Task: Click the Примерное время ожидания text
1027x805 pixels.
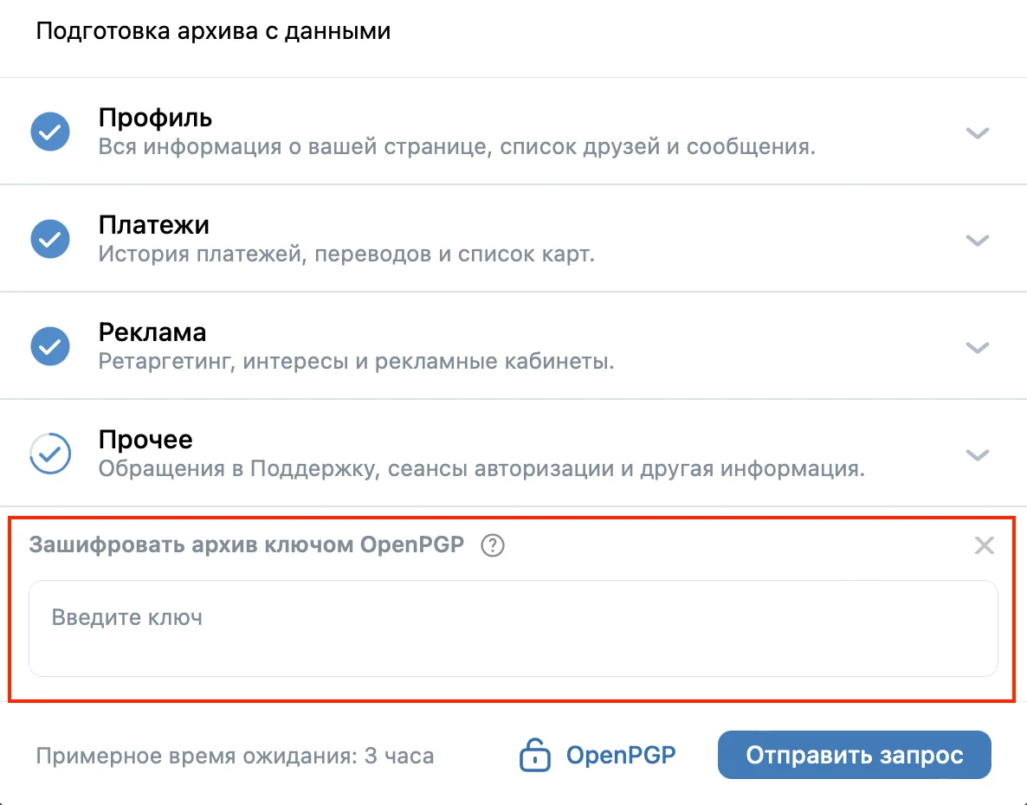Action: coord(235,757)
